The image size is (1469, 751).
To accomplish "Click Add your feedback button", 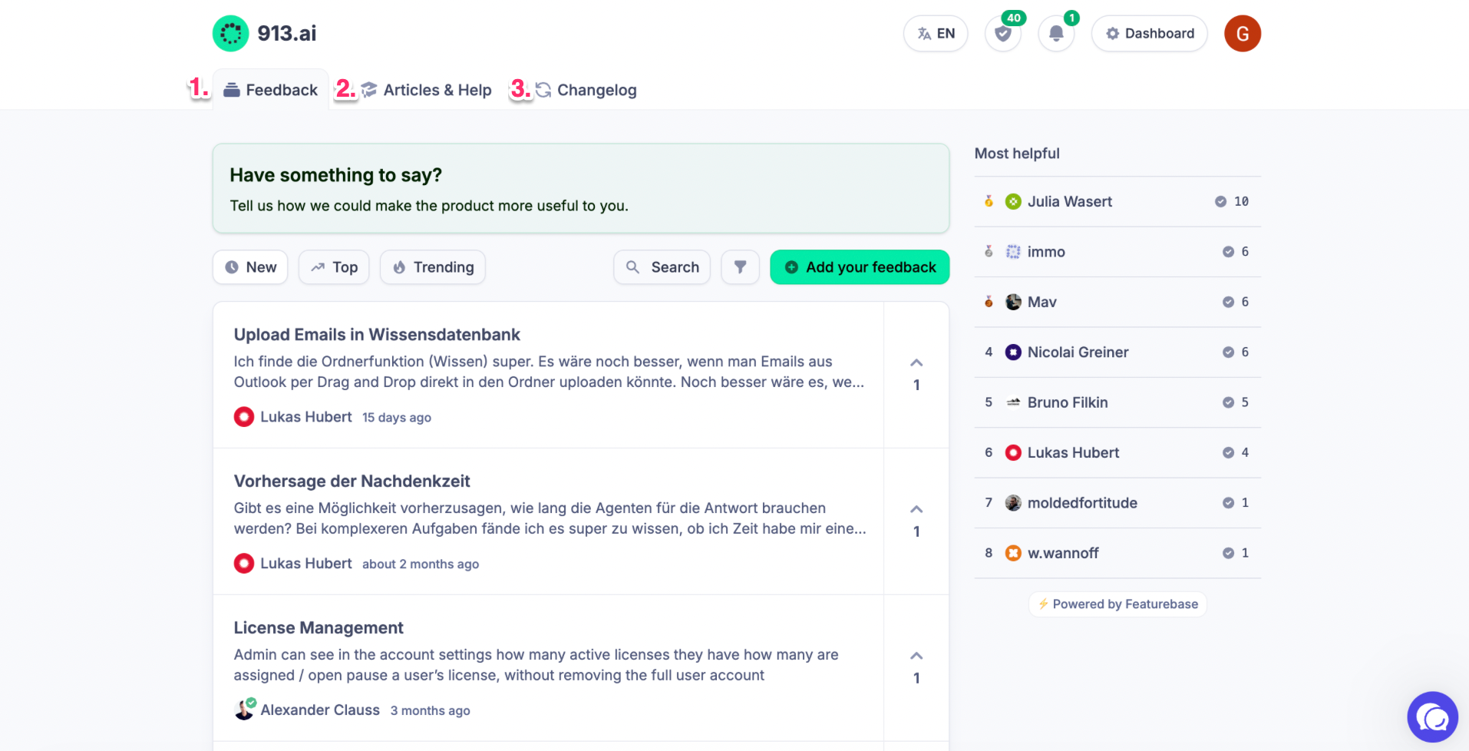I will point(860,267).
